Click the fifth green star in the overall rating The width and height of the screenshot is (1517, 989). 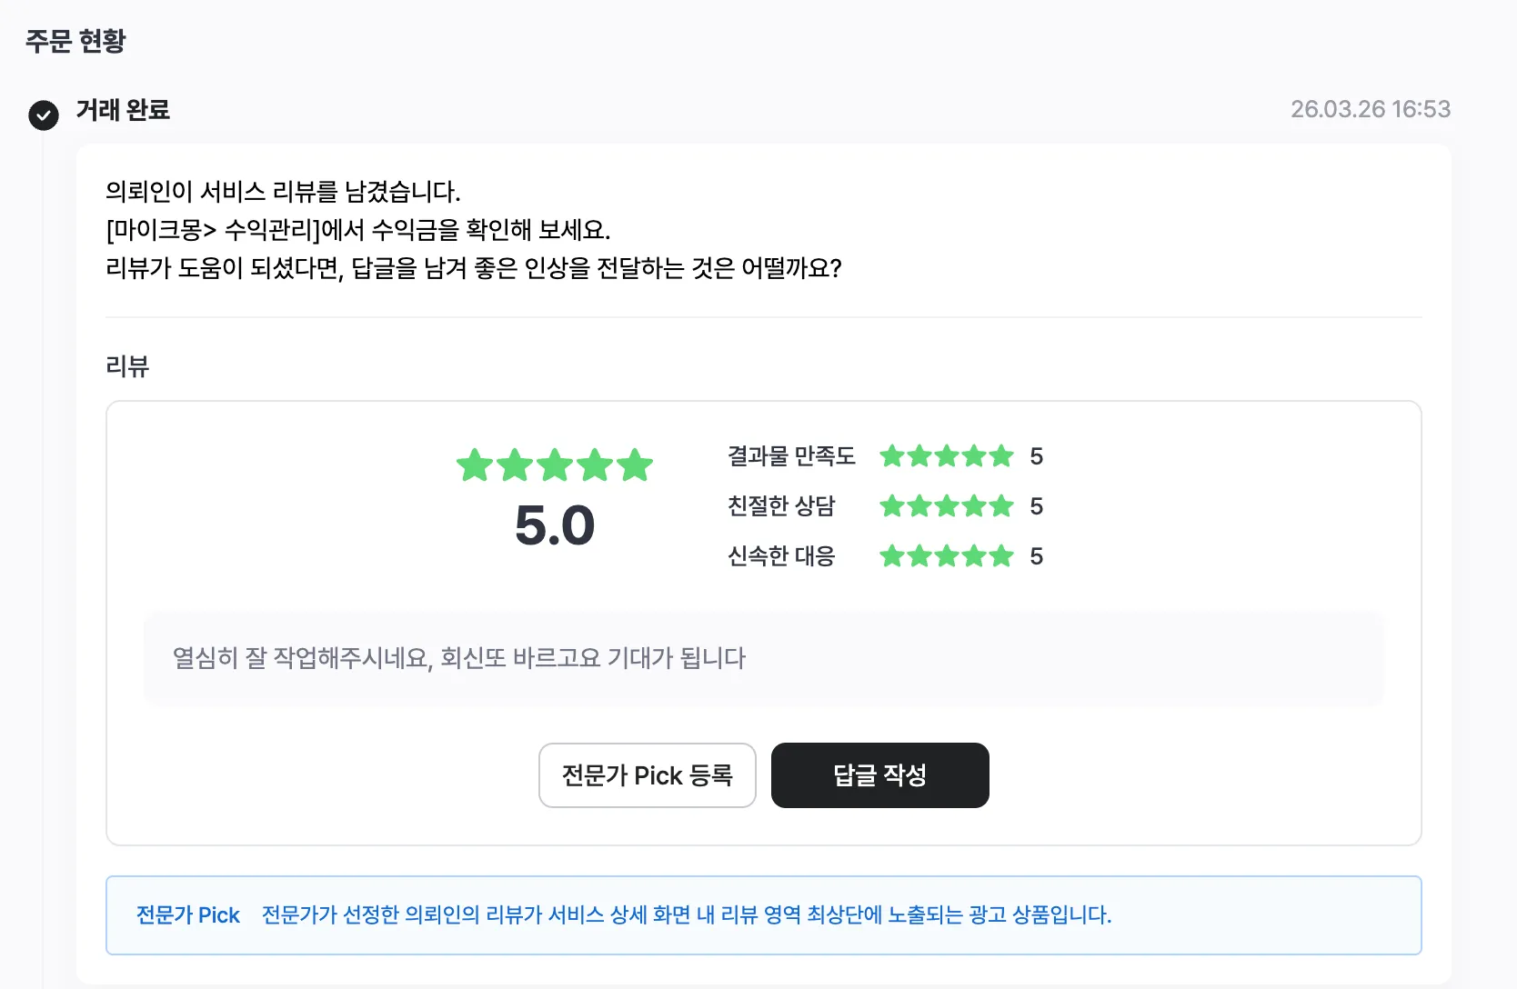(x=636, y=465)
